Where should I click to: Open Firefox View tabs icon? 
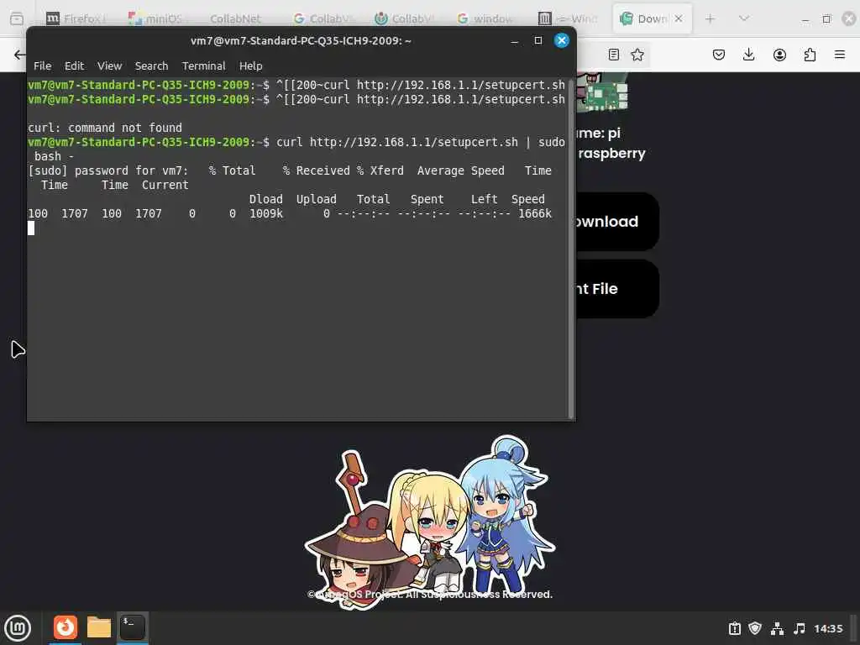pos(17,18)
